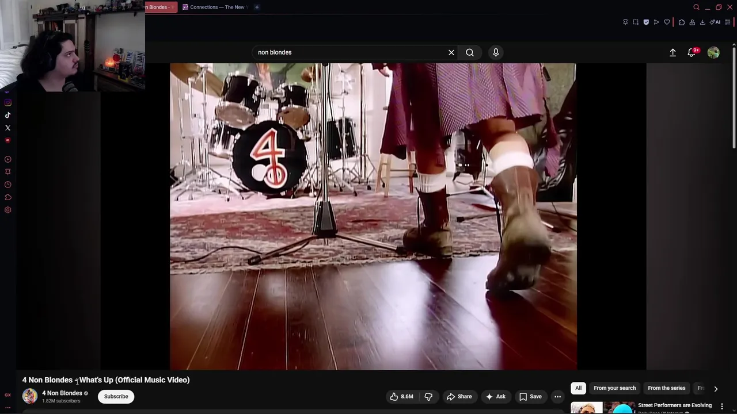Open X (Twitter) from the browser sidebar

click(x=8, y=128)
